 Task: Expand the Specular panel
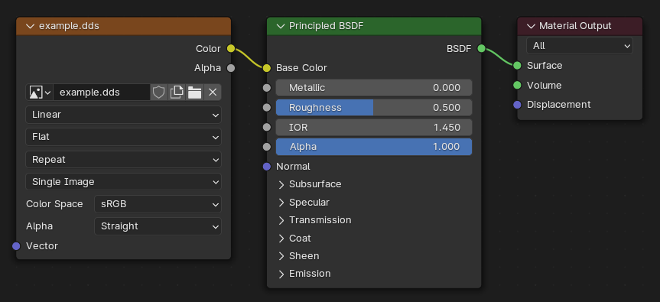click(x=281, y=203)
